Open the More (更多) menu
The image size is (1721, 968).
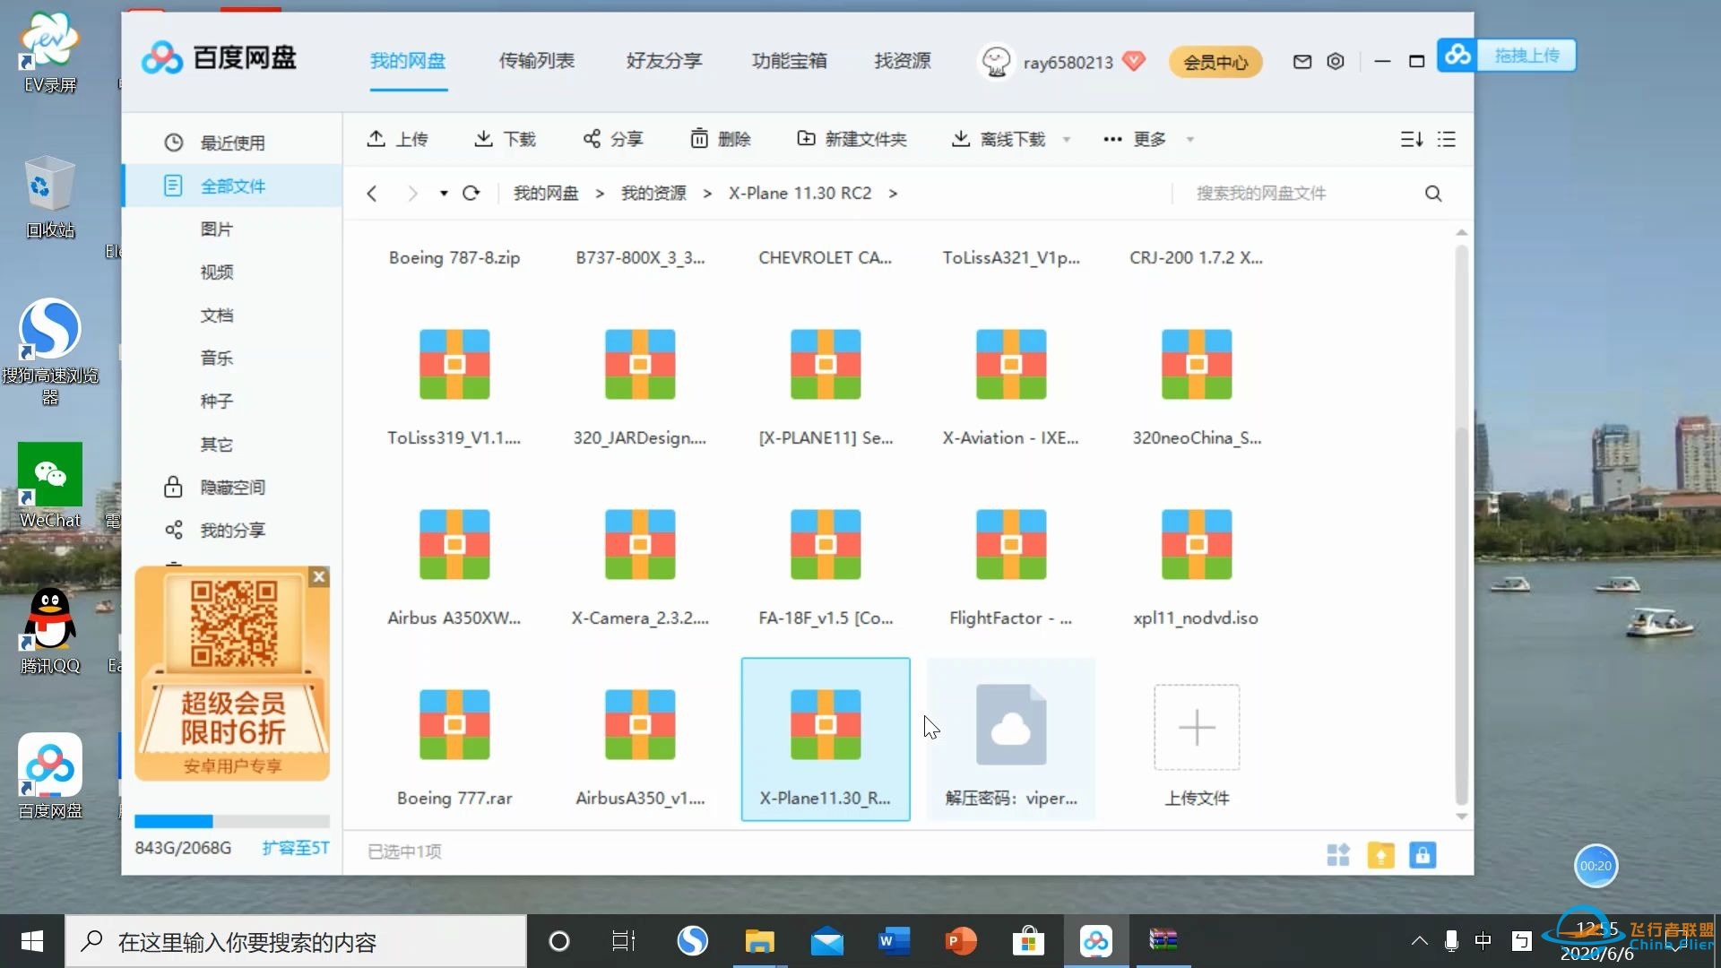[x=1135, y=139]
